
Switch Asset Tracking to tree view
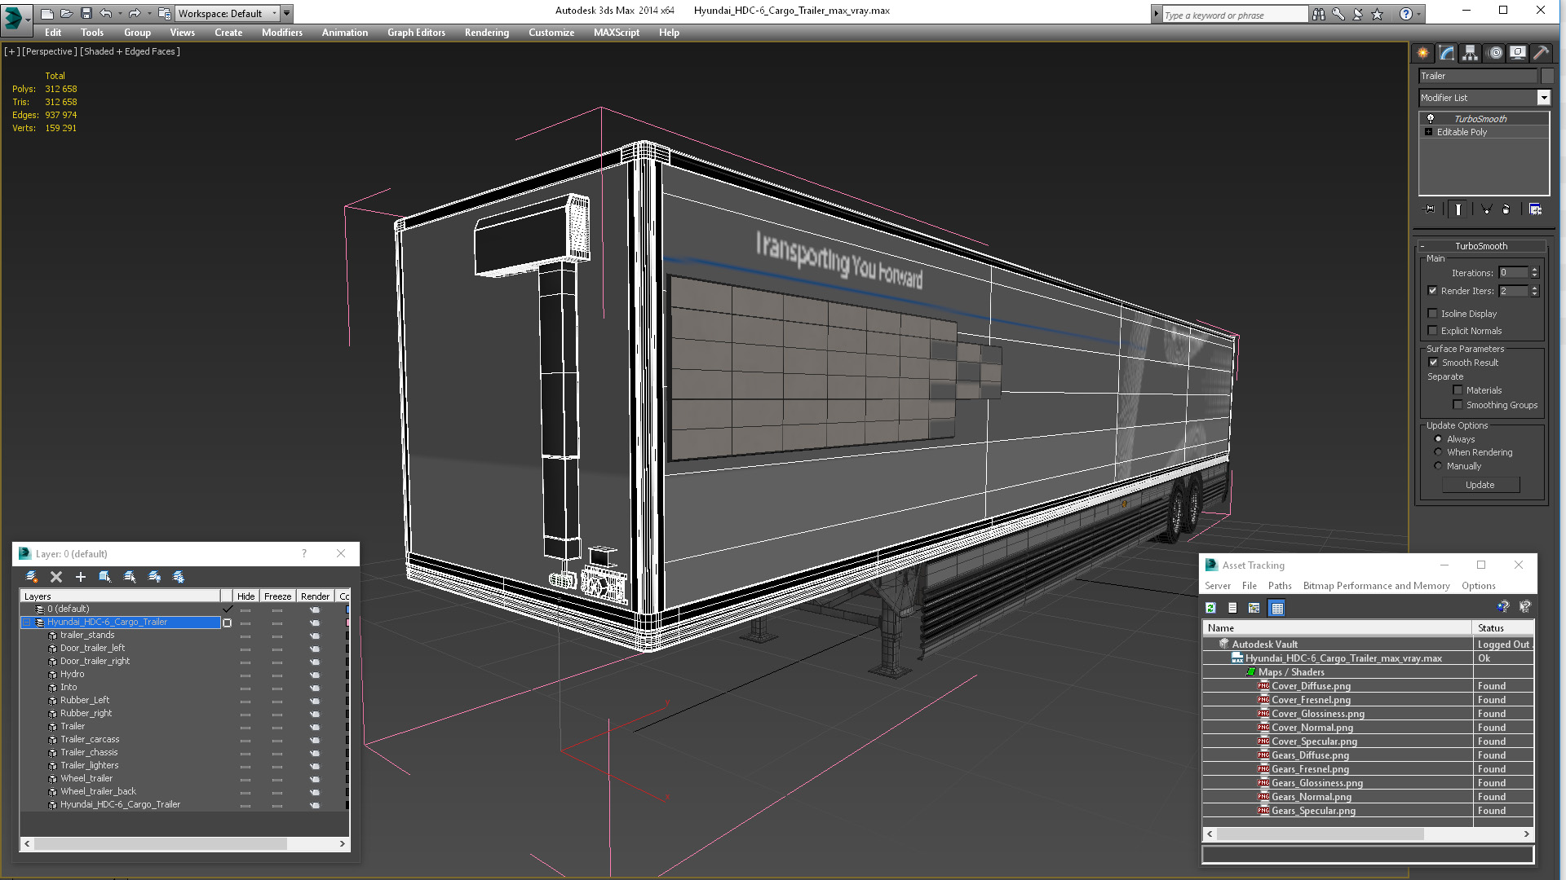click(x=1254, y=608)
